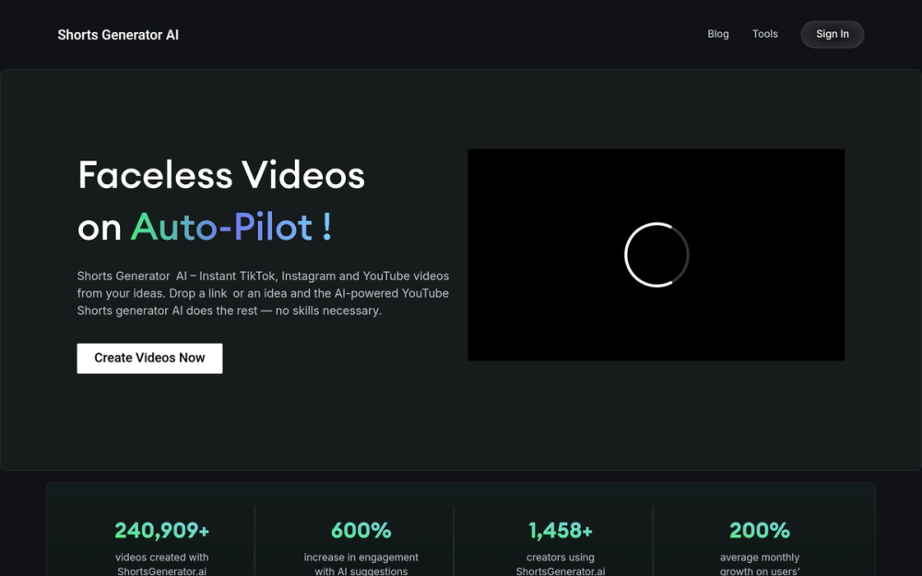
Task: Click 'creators using ShortsGenerator.ai' caption
Action: click(561, 564)
